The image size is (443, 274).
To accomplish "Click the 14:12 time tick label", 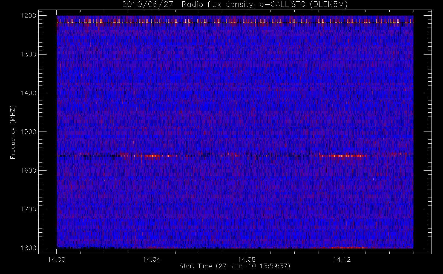I will 342,259.
